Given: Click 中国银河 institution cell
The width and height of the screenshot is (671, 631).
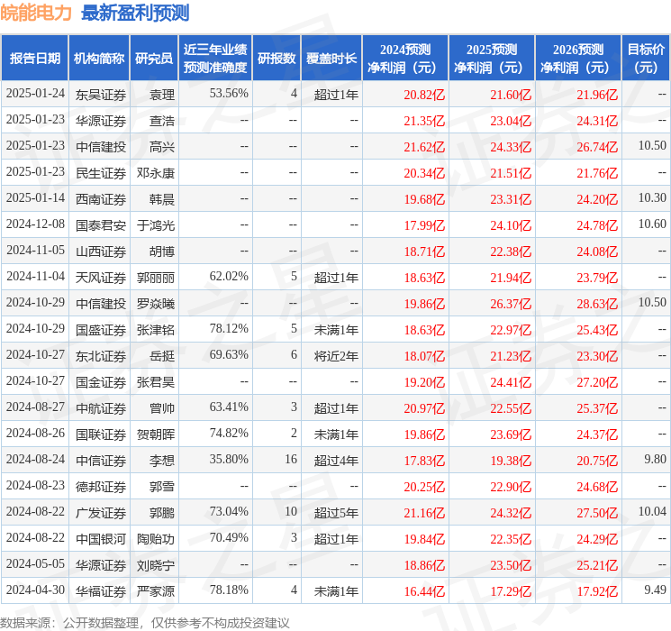Looking at the screenshot, I should pyautogui.click(x=101, y=539).
